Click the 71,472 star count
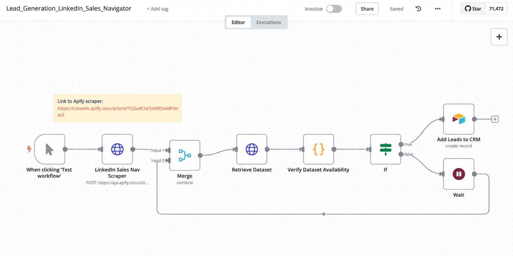 496,9
